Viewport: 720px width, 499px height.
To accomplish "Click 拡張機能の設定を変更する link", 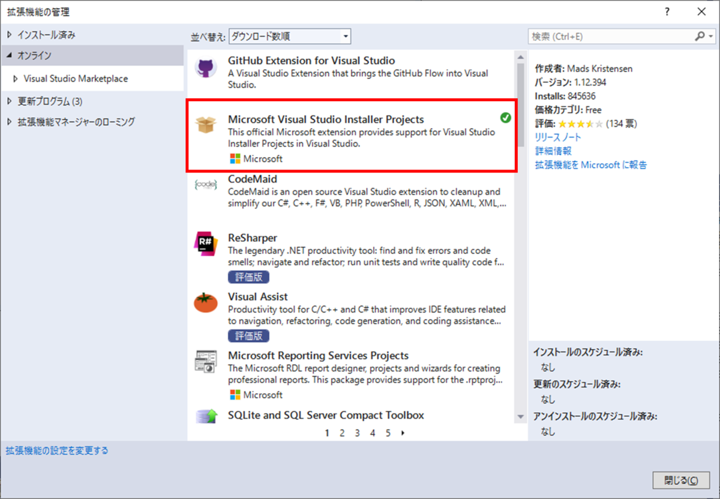I will click(57, 450).
